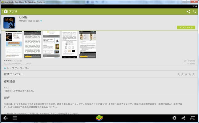Open the first Kindle screenshot thumbnail
199x123 pixels.
coord(14,44)
